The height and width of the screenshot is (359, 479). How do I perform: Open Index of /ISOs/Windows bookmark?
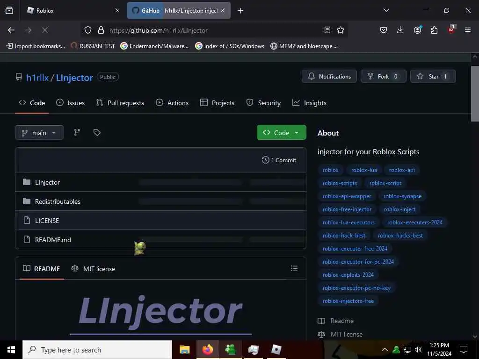[230, 46]
